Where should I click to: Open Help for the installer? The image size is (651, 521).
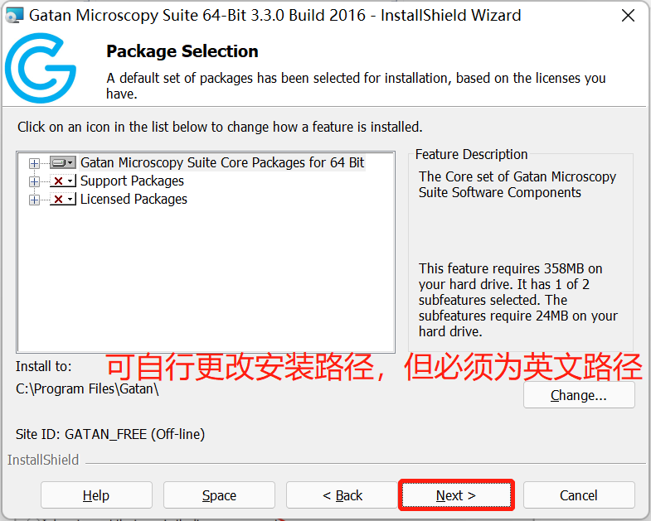(96, 494)
